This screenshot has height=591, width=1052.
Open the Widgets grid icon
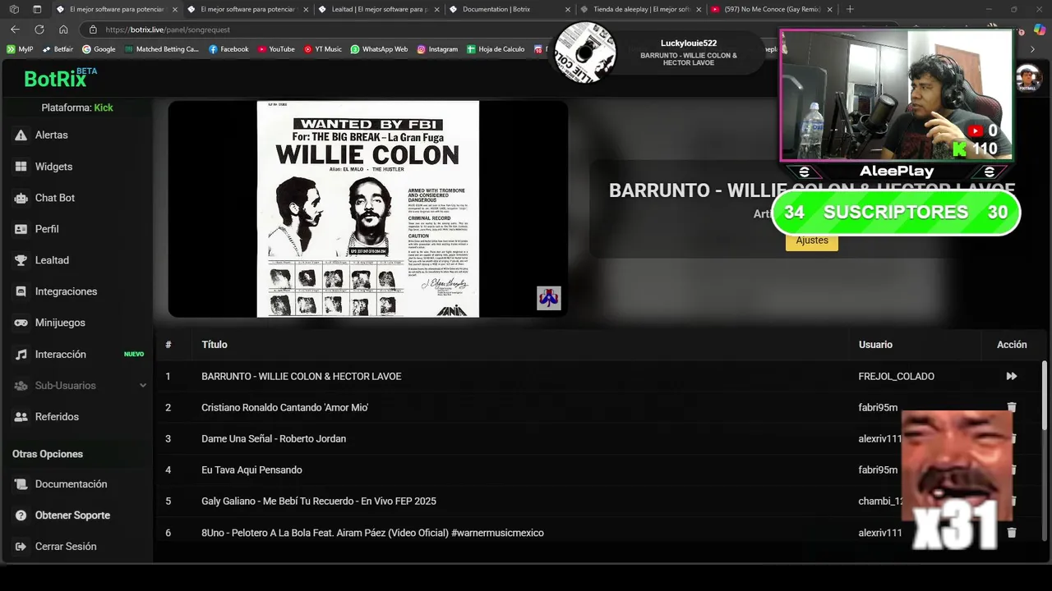(21, 167)
